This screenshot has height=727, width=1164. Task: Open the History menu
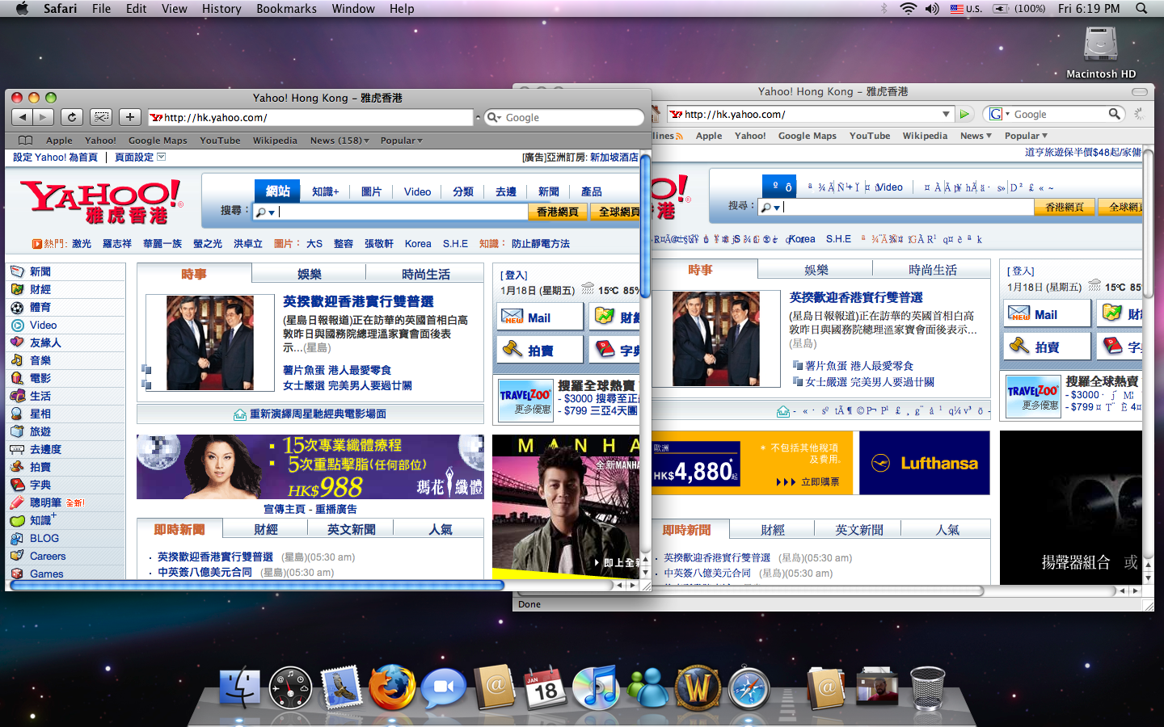click(221, 8)
